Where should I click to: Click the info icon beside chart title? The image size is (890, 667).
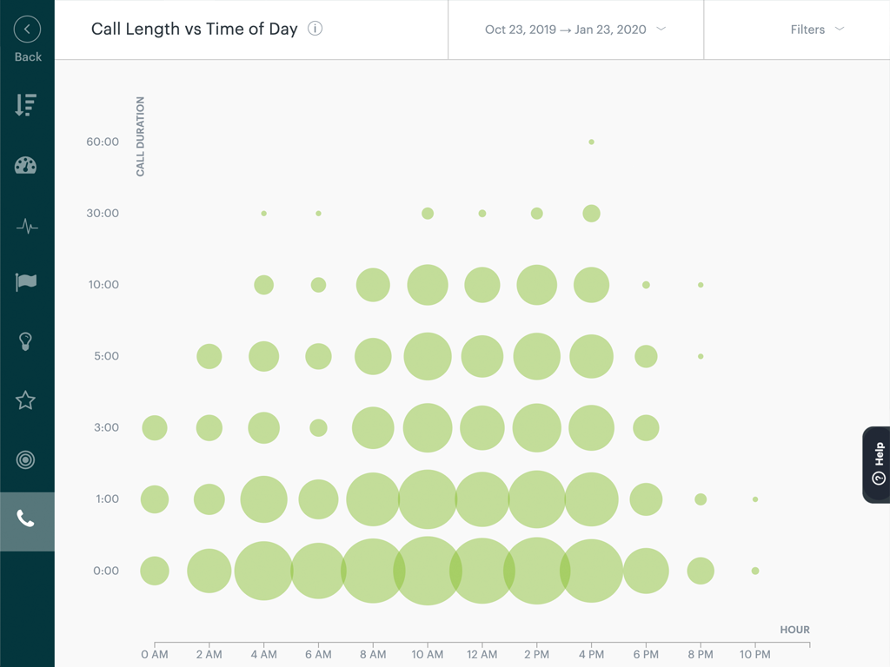point(315,29)
